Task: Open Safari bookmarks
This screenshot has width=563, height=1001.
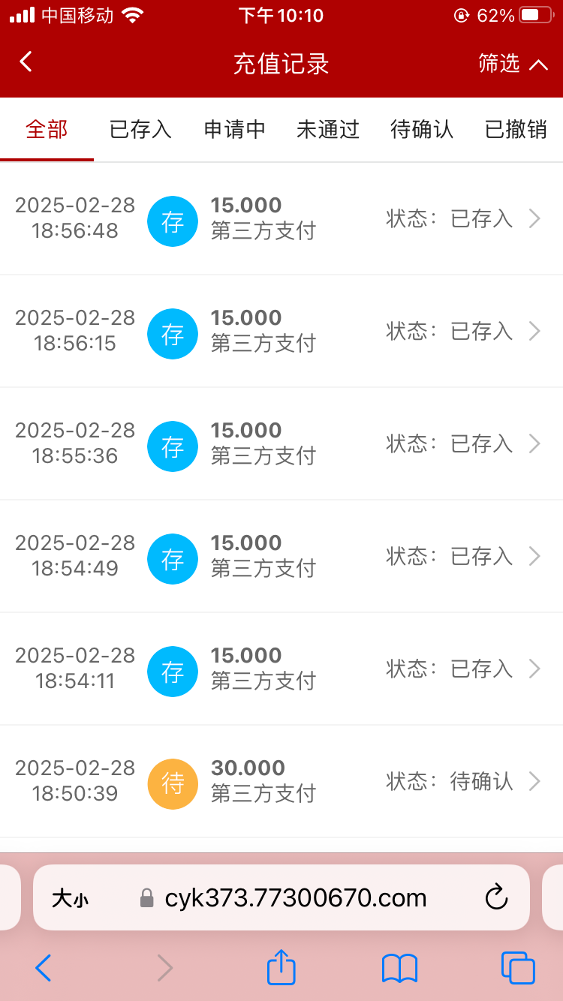Action: point(399,968)
